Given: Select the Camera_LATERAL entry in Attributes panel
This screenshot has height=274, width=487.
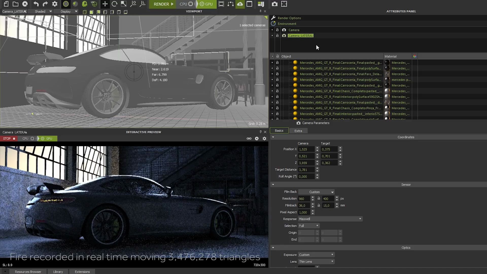Looking at the screenshot, I should pyautogui.click(x=300, y=36).
